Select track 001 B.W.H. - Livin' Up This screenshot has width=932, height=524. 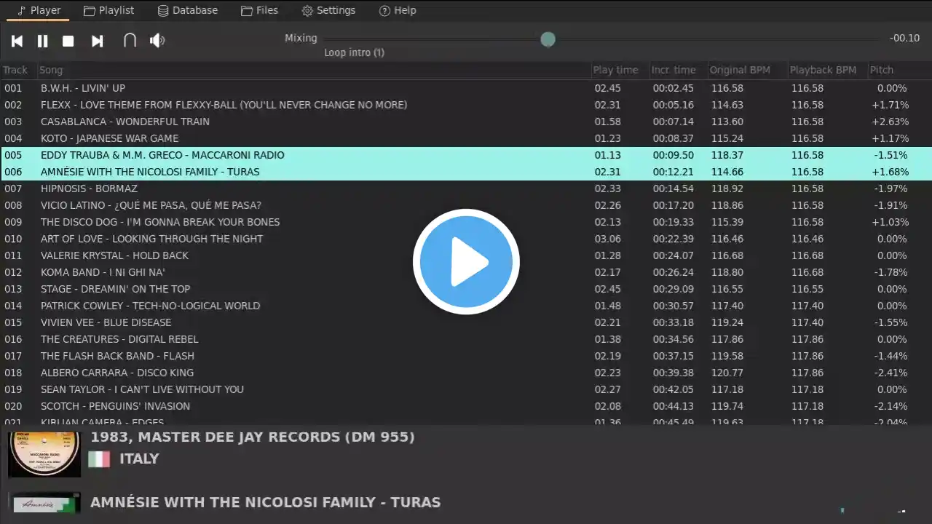click(x=466, y=88)
